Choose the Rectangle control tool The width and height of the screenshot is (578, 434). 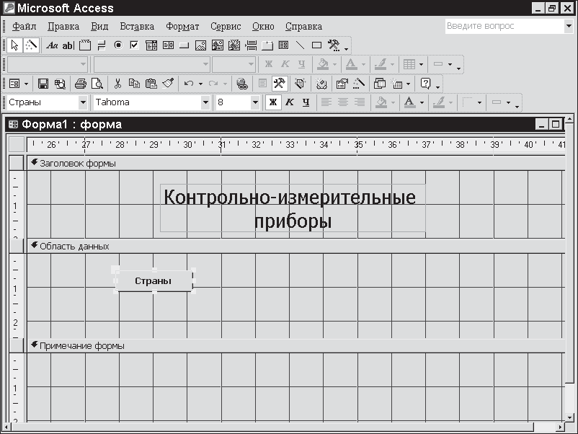[316, 45]
